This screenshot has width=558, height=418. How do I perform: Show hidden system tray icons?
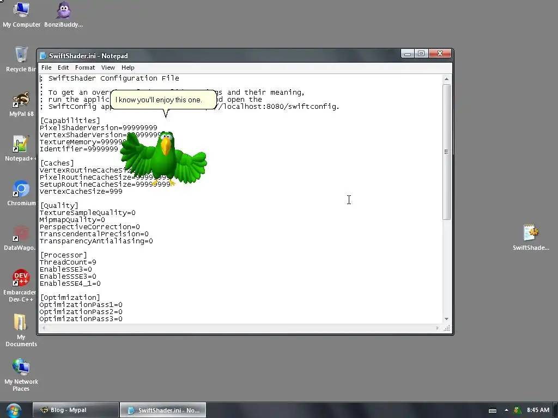pyautogui.click(x=506, y=410)
